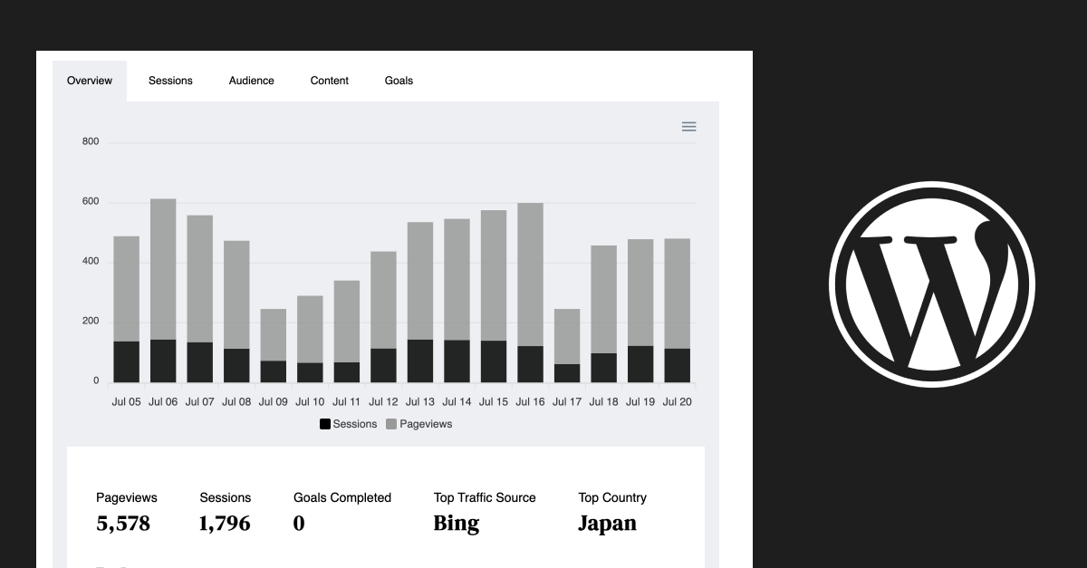Open the Content tab
This screenshot has height=568, width=1087.
tap(330, 81)
